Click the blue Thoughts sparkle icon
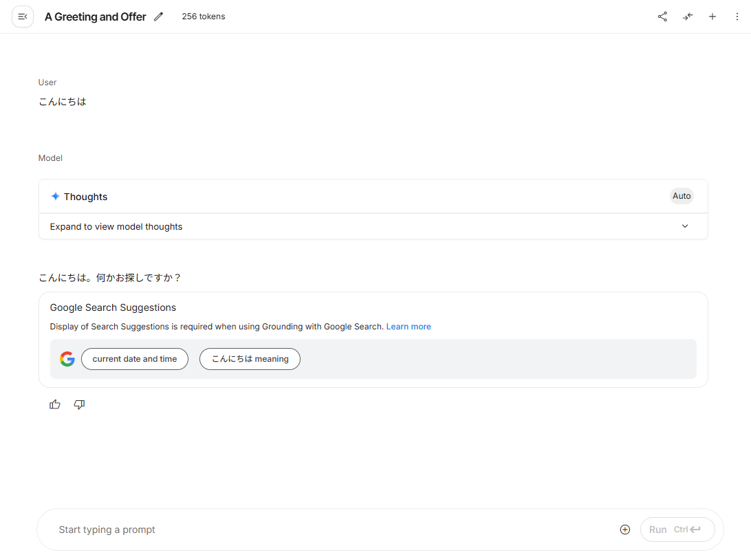 pyautogui.click(x=56, y=197)
